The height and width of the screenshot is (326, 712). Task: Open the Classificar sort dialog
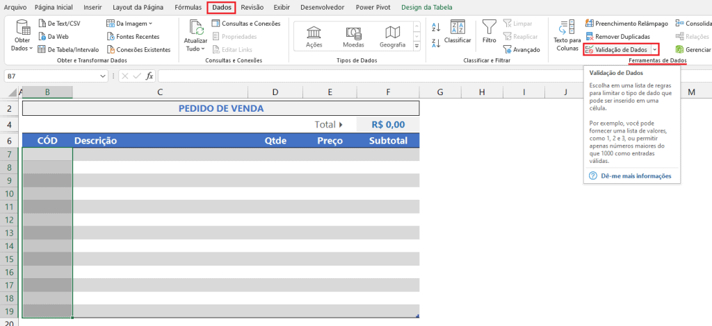[x=458, y=32]
